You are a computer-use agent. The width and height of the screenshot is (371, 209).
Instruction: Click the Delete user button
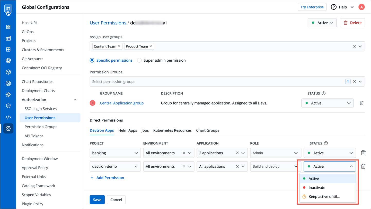352,23
